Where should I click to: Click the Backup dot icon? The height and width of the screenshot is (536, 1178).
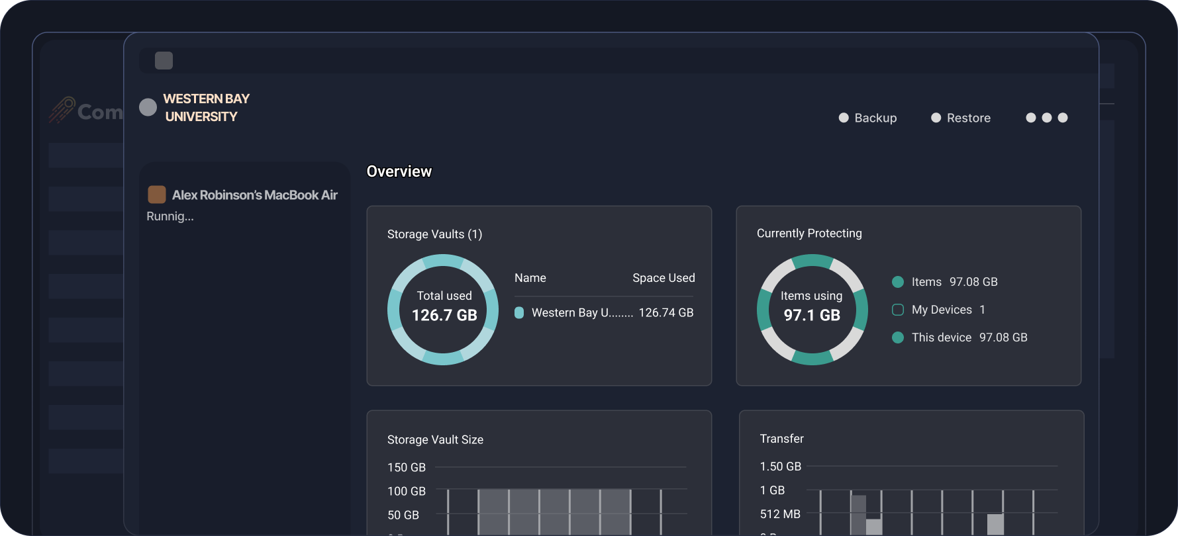[x=844, y=118]
